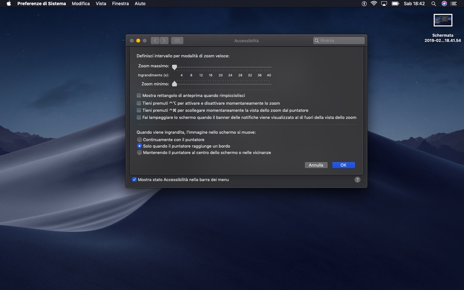Screen dimensions: 464x290
Task: Go forward with the right arrow
Action: click(x=164, y=41)
